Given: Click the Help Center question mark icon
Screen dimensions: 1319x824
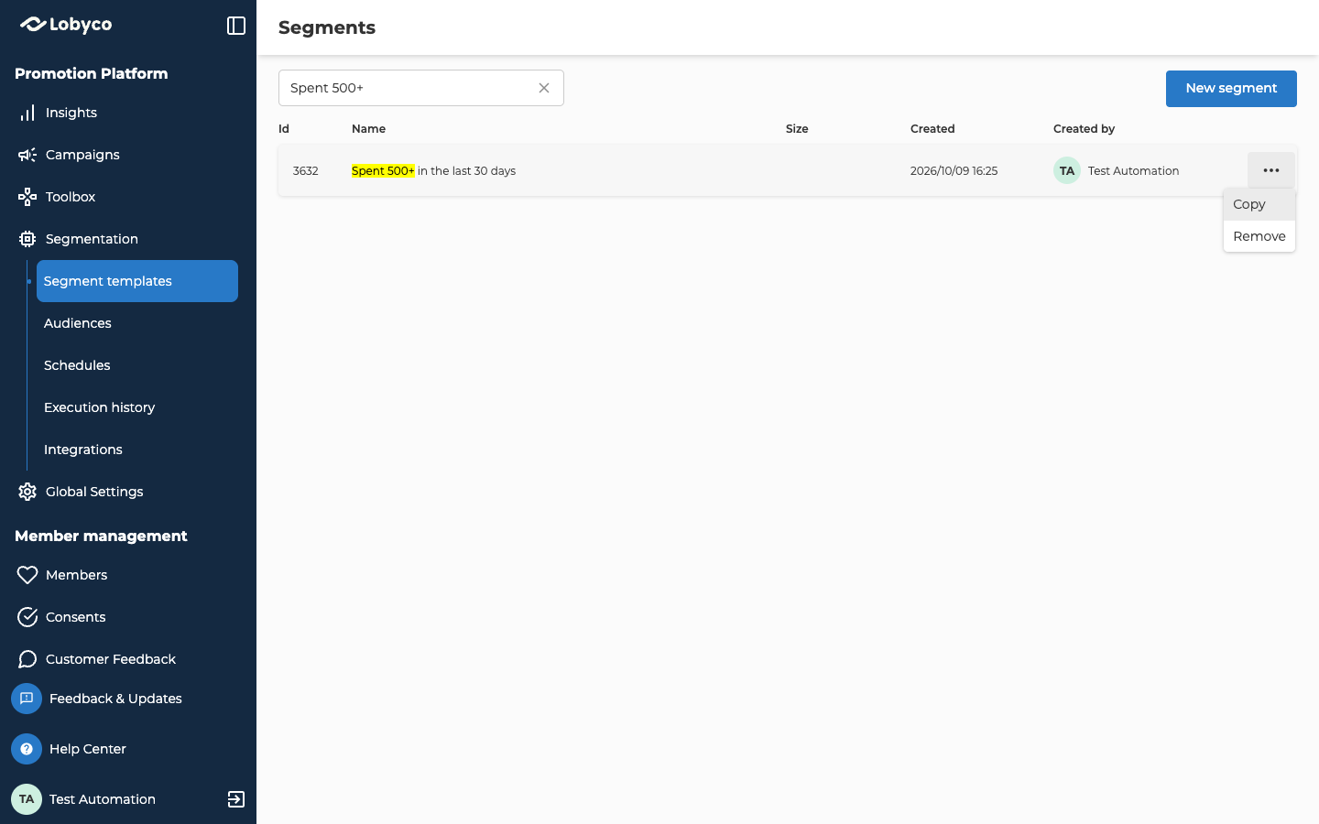Looking at the screenshot, I should (x=27, y=749).
